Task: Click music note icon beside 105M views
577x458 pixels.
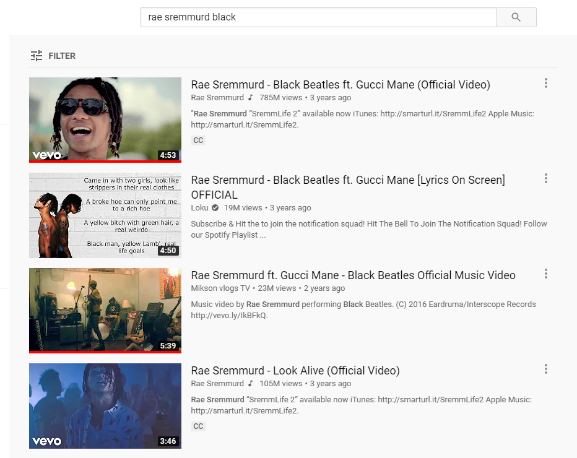Action: pyautogui.click(x=251, y=383)
